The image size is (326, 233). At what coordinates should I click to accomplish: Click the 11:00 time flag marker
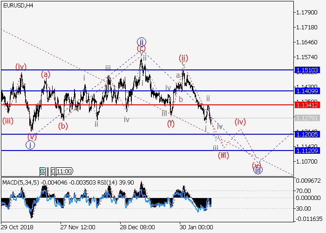pos(64,171)
